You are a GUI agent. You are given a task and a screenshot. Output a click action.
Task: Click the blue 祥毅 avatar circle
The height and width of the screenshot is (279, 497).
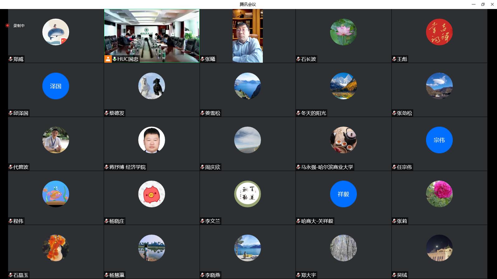(x=343, y=194)
